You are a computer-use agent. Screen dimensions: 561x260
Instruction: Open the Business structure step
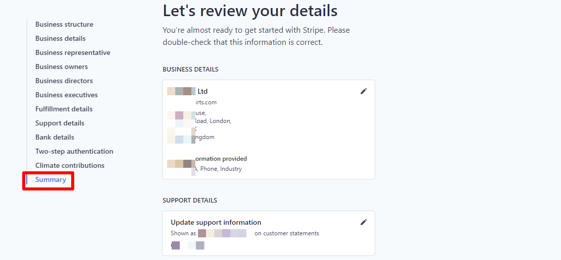(x=64, y=24)
